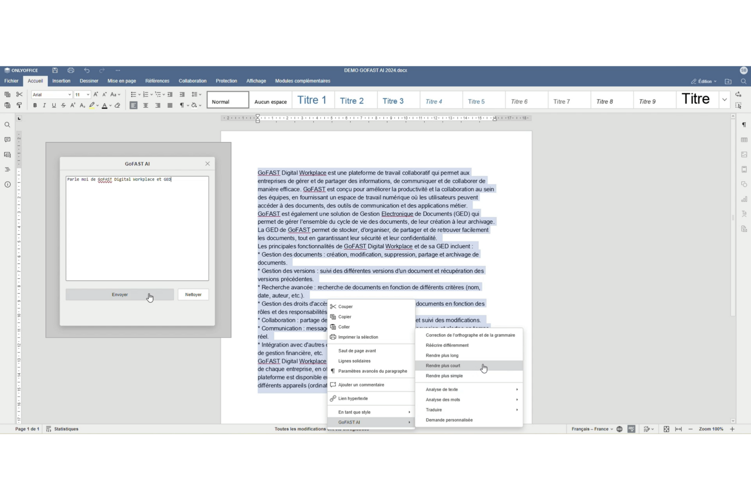Toggle bold formatting

pyautogui.click(x=35, y=105)
